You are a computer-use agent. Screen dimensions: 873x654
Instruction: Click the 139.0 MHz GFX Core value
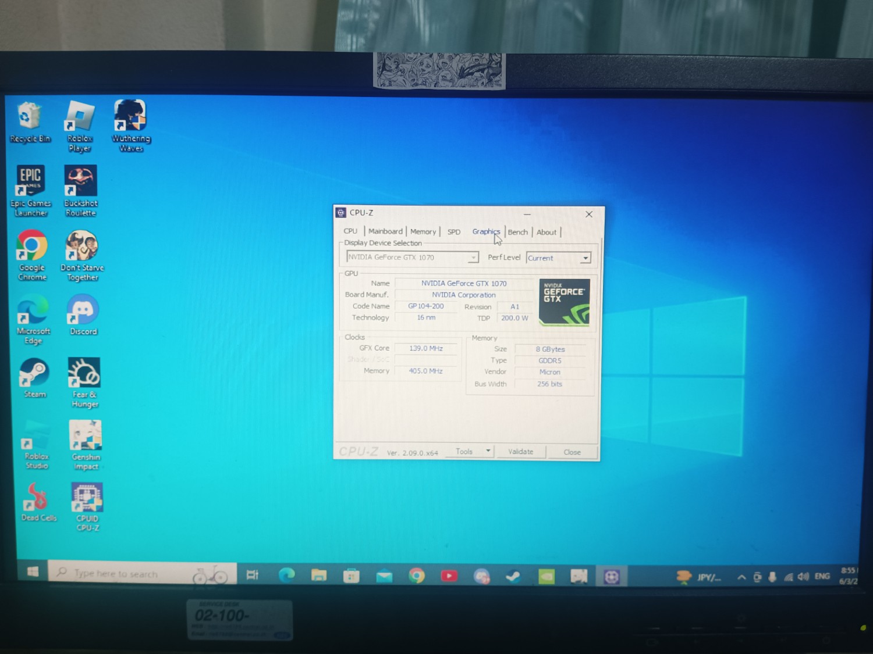[x=425, y=348]
